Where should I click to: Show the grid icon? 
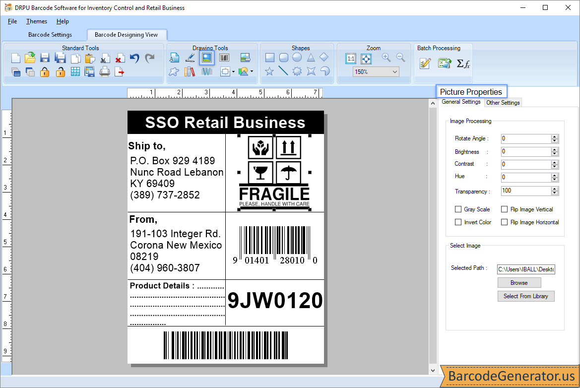point(75,72)
